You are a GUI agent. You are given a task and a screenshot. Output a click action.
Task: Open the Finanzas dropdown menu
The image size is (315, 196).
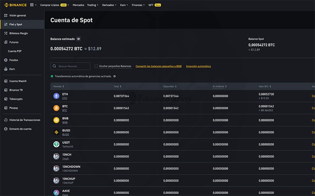pos(138,5)
